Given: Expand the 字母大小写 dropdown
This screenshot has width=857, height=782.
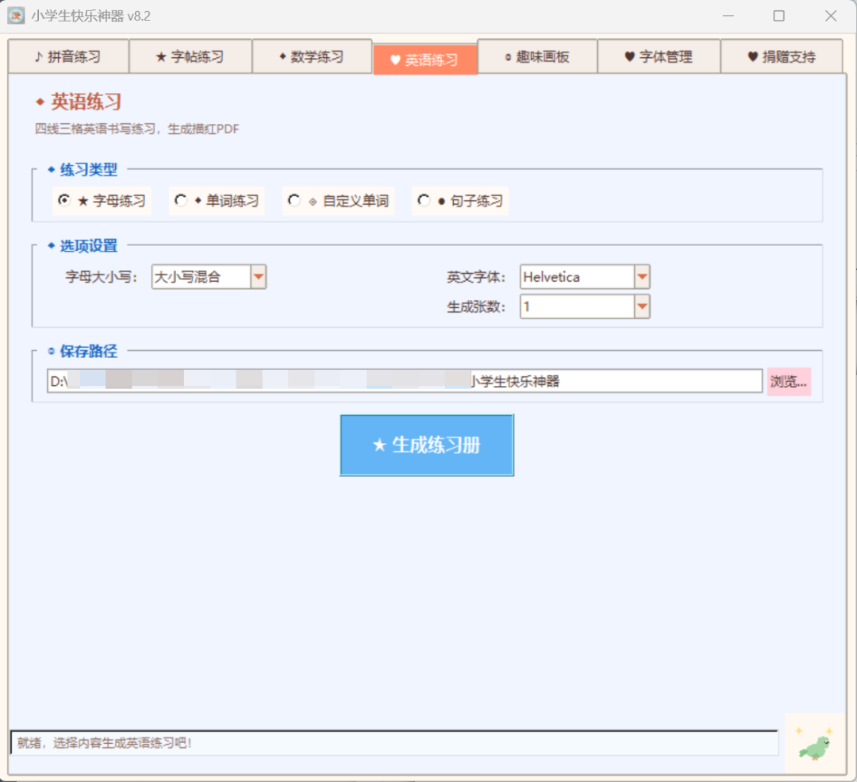Looking at the screenshot, I should [259, 277].
